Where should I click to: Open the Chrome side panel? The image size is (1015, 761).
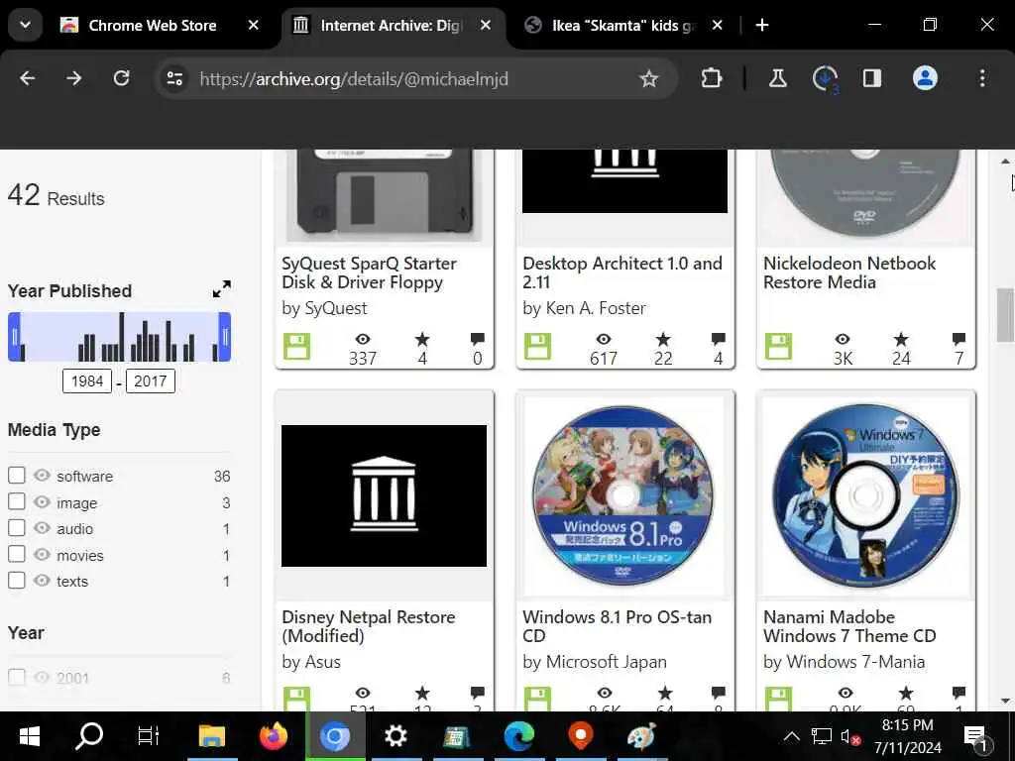pyautogui.click(x=872, y=79)
